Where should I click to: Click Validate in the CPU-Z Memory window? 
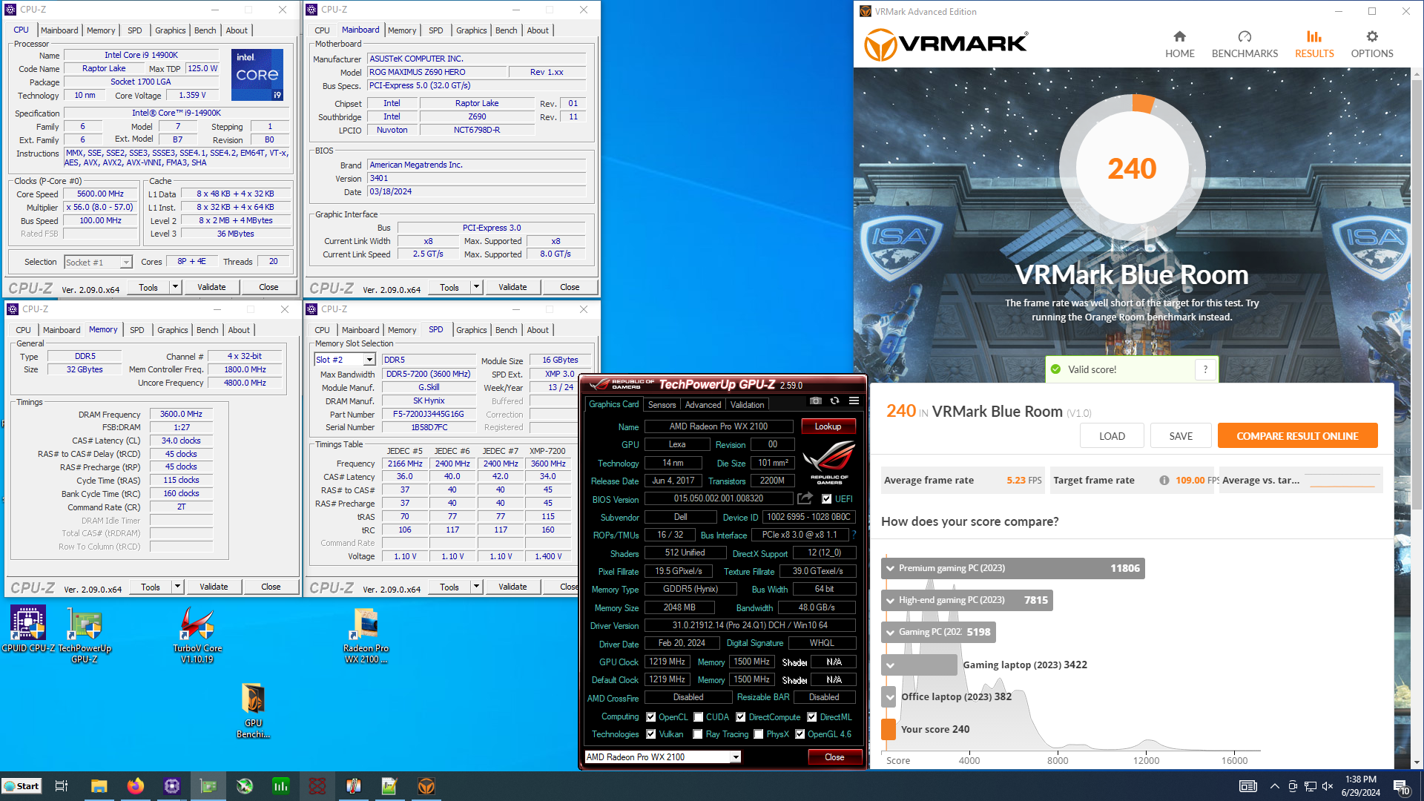(214, 587)
